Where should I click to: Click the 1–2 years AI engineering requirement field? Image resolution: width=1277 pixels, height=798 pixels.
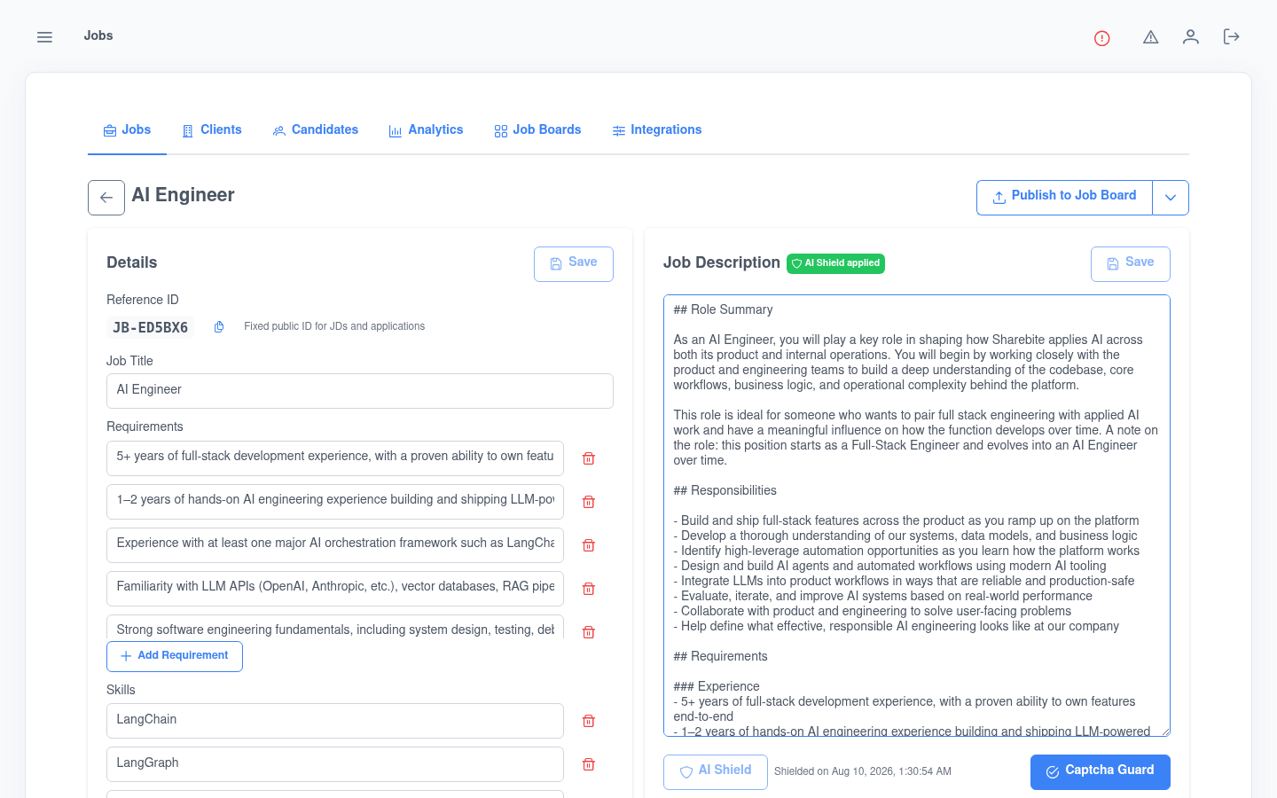click(335, 502)
